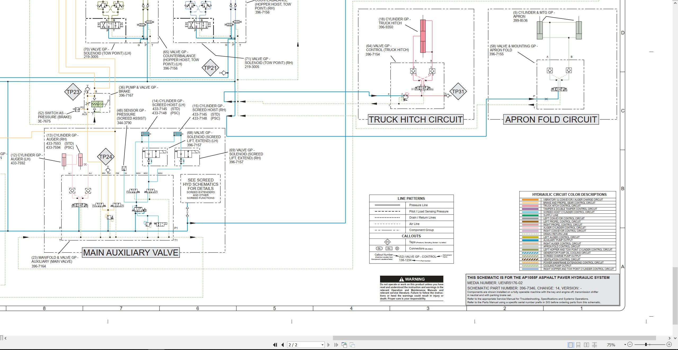
Task: Click the Taps 'YY' diamond callout symbol
Action: (387, 242)
